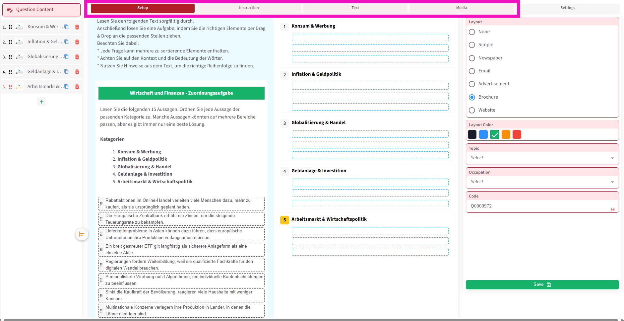The image size is (624, 321).
Task: Click the round panel collapse icon
Action: (x=82, y=234)
